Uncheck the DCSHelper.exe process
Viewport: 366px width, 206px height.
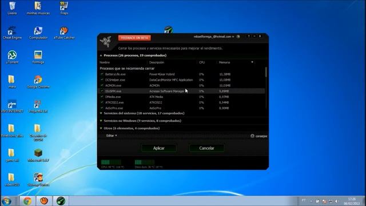pyautogui.click(x=102, y=80)
